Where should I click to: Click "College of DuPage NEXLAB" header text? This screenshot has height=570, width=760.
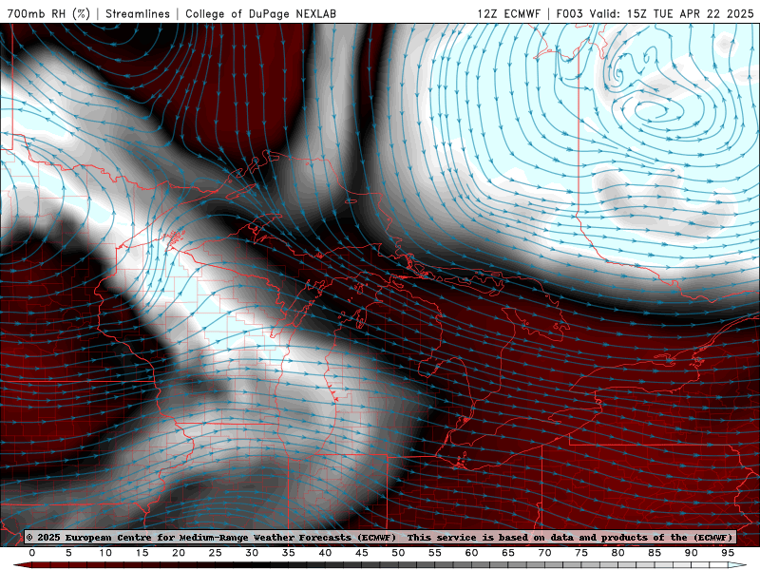tap(260, 13)
